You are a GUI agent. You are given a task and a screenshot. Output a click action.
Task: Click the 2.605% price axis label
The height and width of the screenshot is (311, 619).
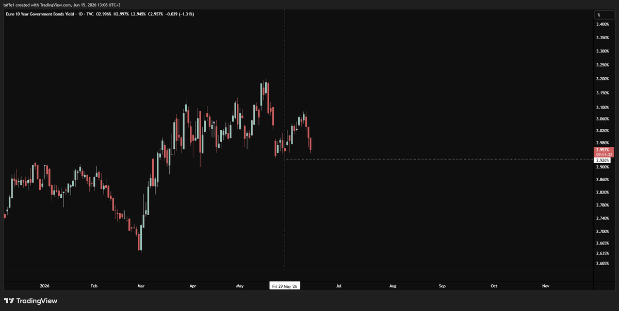pos(602,263)
